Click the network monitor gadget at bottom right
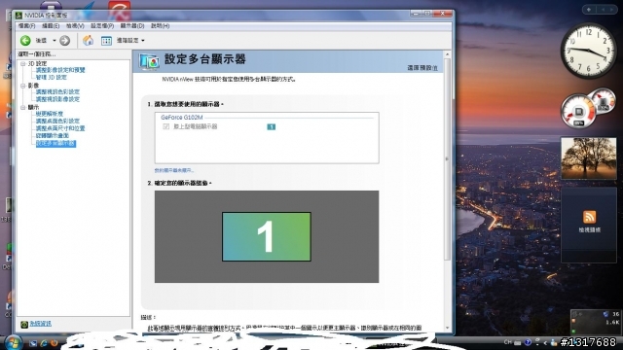The image size is (623, 350). tap(595, 322)
